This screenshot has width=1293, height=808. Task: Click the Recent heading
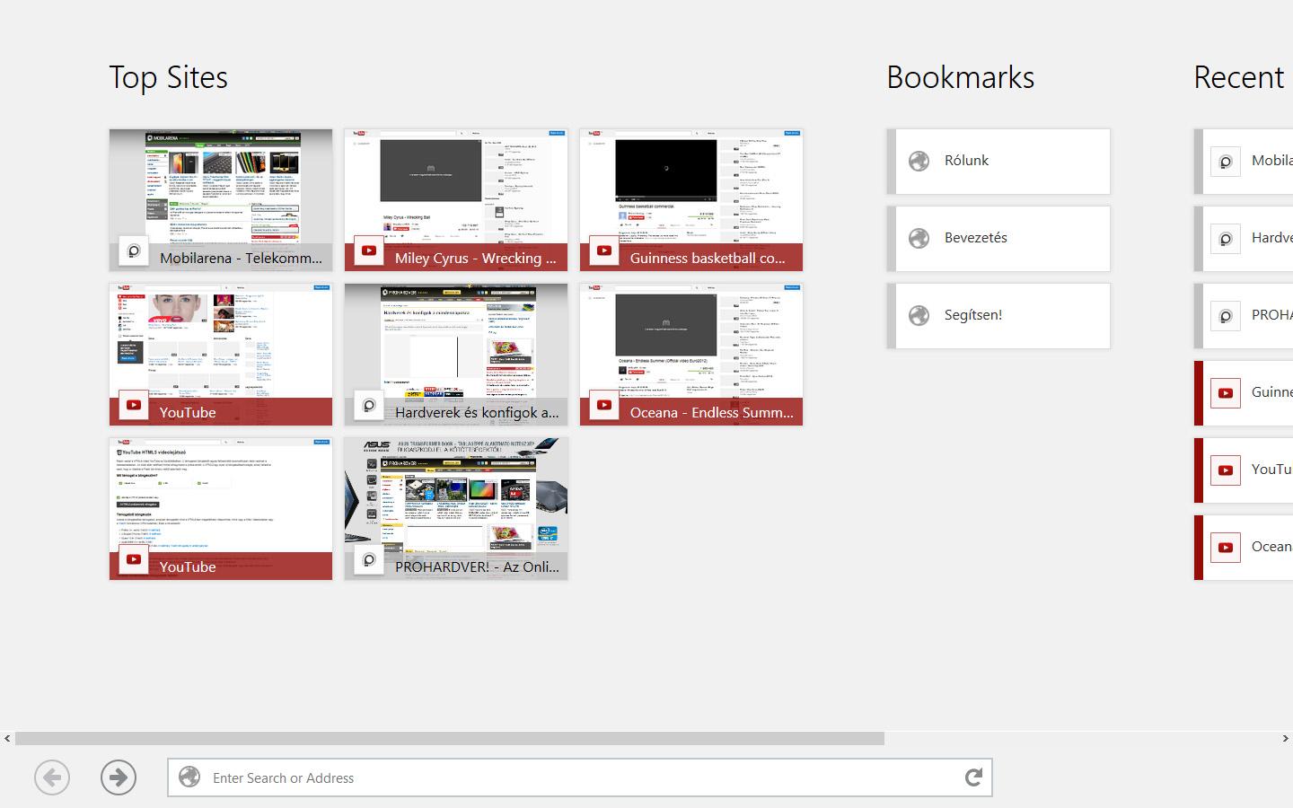tap(1239, 78)
